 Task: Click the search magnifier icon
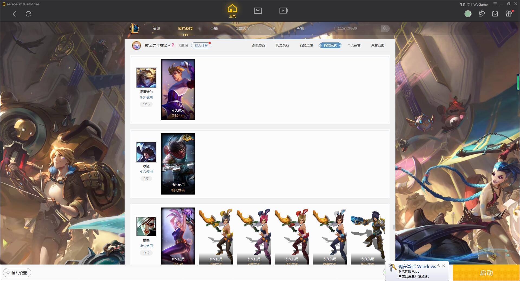[x=385, y=28]
